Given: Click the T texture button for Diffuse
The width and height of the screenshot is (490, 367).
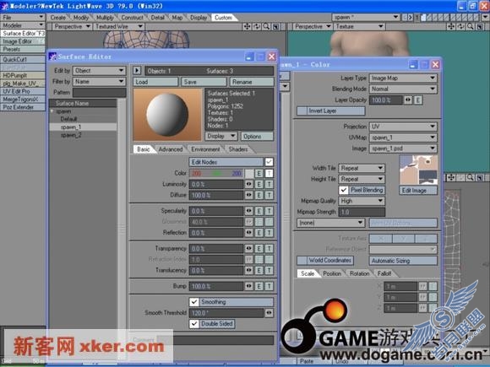Looking at the screenshot, I should pos(269,195).
